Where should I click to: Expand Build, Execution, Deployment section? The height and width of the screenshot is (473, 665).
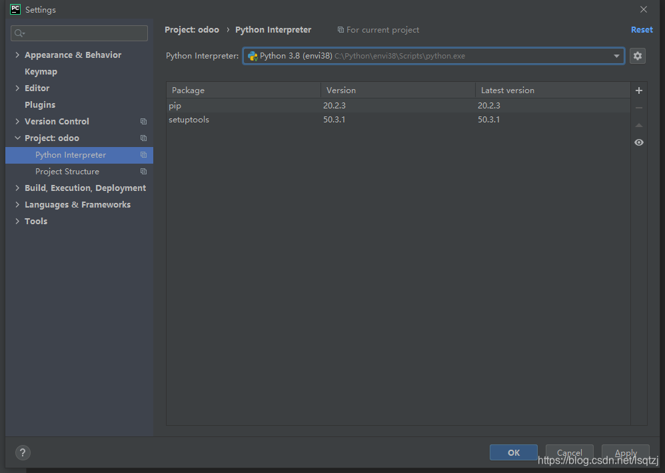tap(17, 188)
